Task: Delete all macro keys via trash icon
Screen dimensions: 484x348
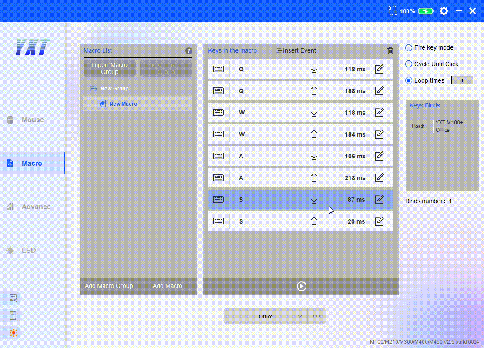Action: (390, 50)
